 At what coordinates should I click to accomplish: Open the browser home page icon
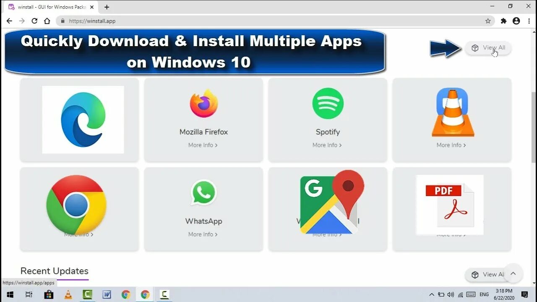(x=47, y=21)
